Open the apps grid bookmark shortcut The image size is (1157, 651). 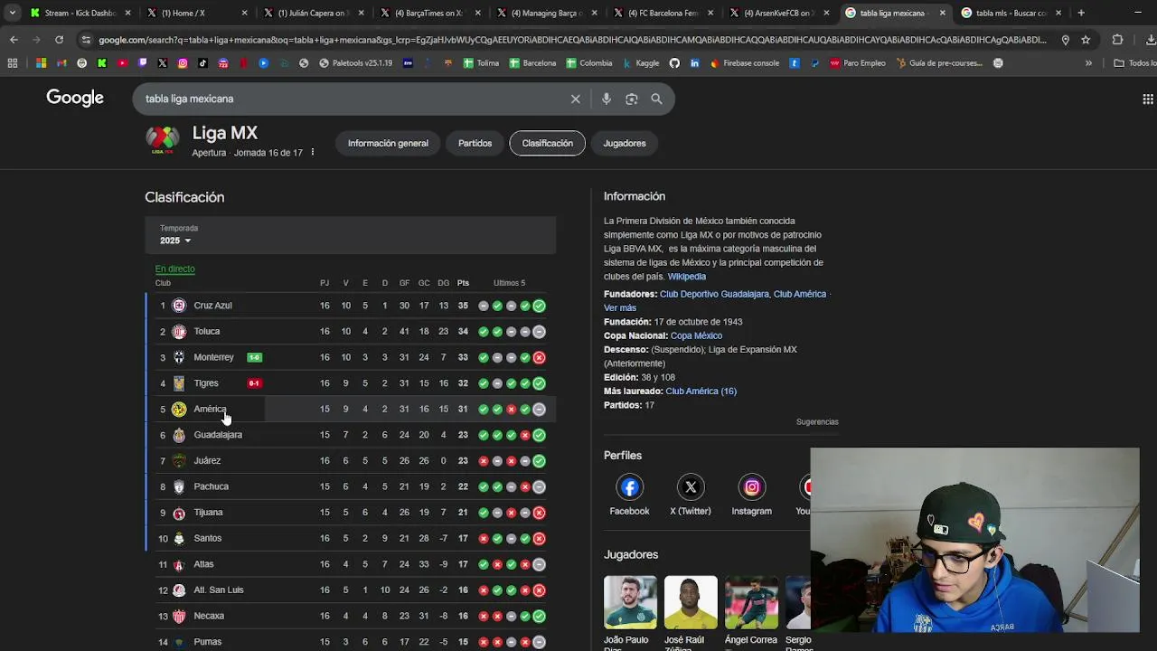13,63
